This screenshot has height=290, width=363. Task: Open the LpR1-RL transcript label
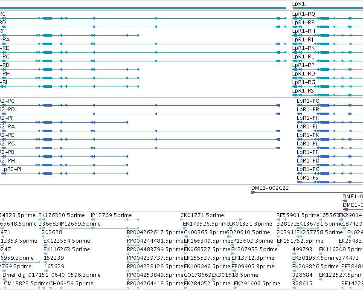pos(303,57)
